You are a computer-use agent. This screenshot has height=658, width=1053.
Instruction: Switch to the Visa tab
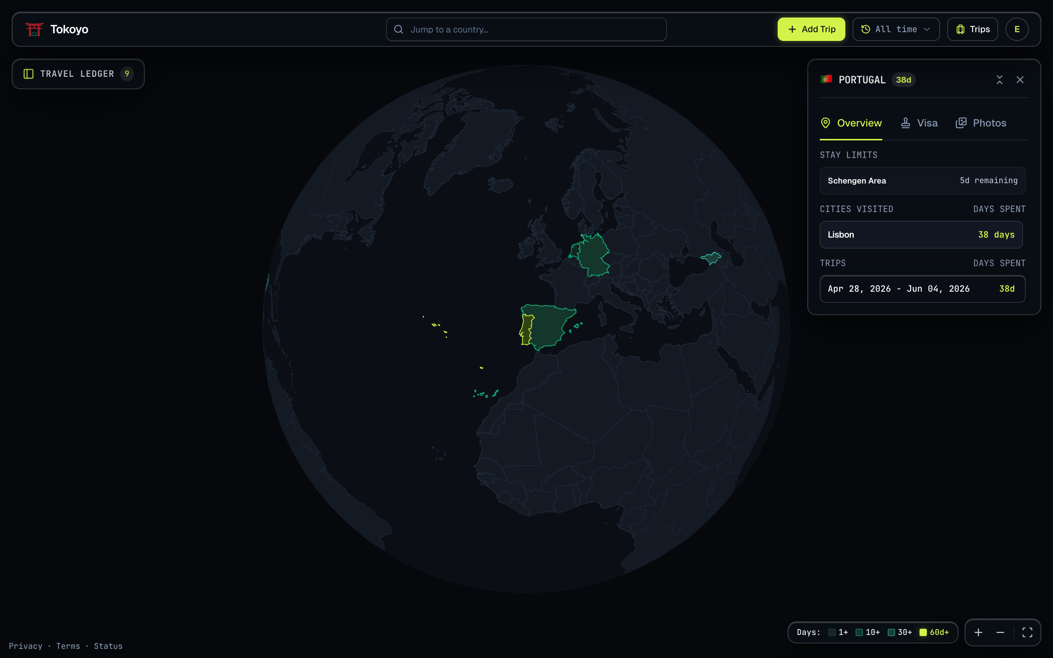[x=919, y=123]
